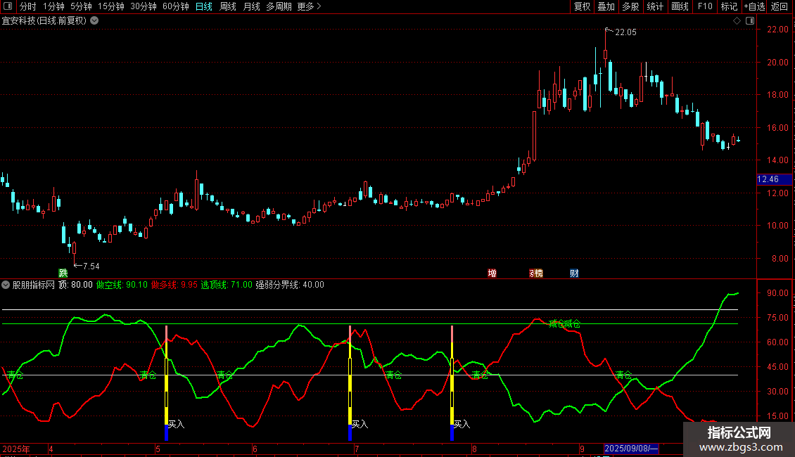This screenshot has width=795, height=457.
Task: Select the 月线 monthly chart tab
Action: click(x=251, y=6)
